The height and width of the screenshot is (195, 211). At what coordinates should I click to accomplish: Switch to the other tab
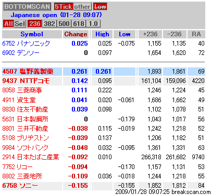82,7
